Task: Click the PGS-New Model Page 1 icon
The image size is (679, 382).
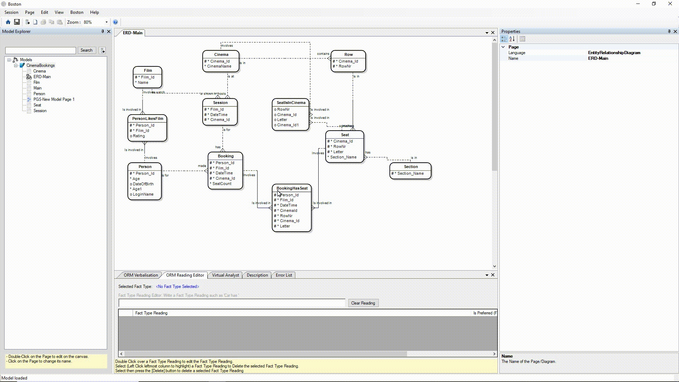Action: click(x=29, y=99)
